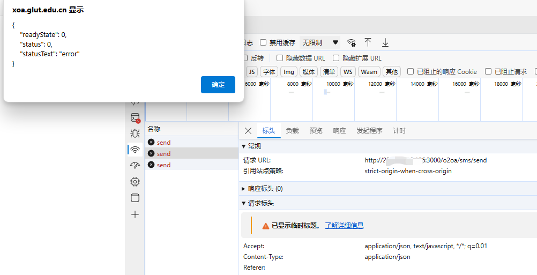Click the 确定 button in the alert dialog
This screenshot has height=275, width=537.
[218, 85]
